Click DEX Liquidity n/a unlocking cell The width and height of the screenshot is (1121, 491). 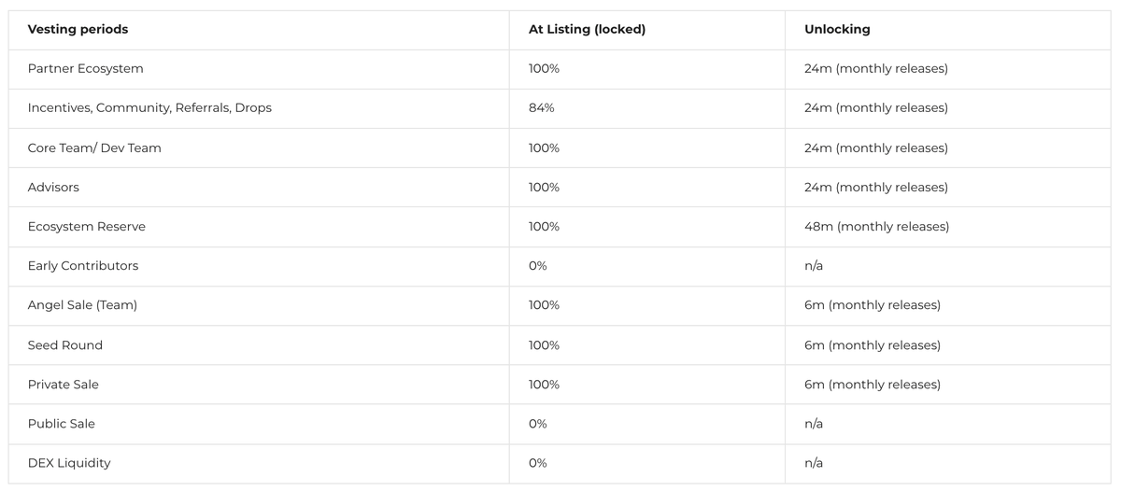point(813,463)
